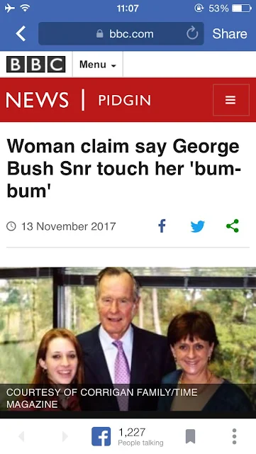256x454 pixels.
Task: Open the hamburger menu in News bar
Action: tap(230, 100)
